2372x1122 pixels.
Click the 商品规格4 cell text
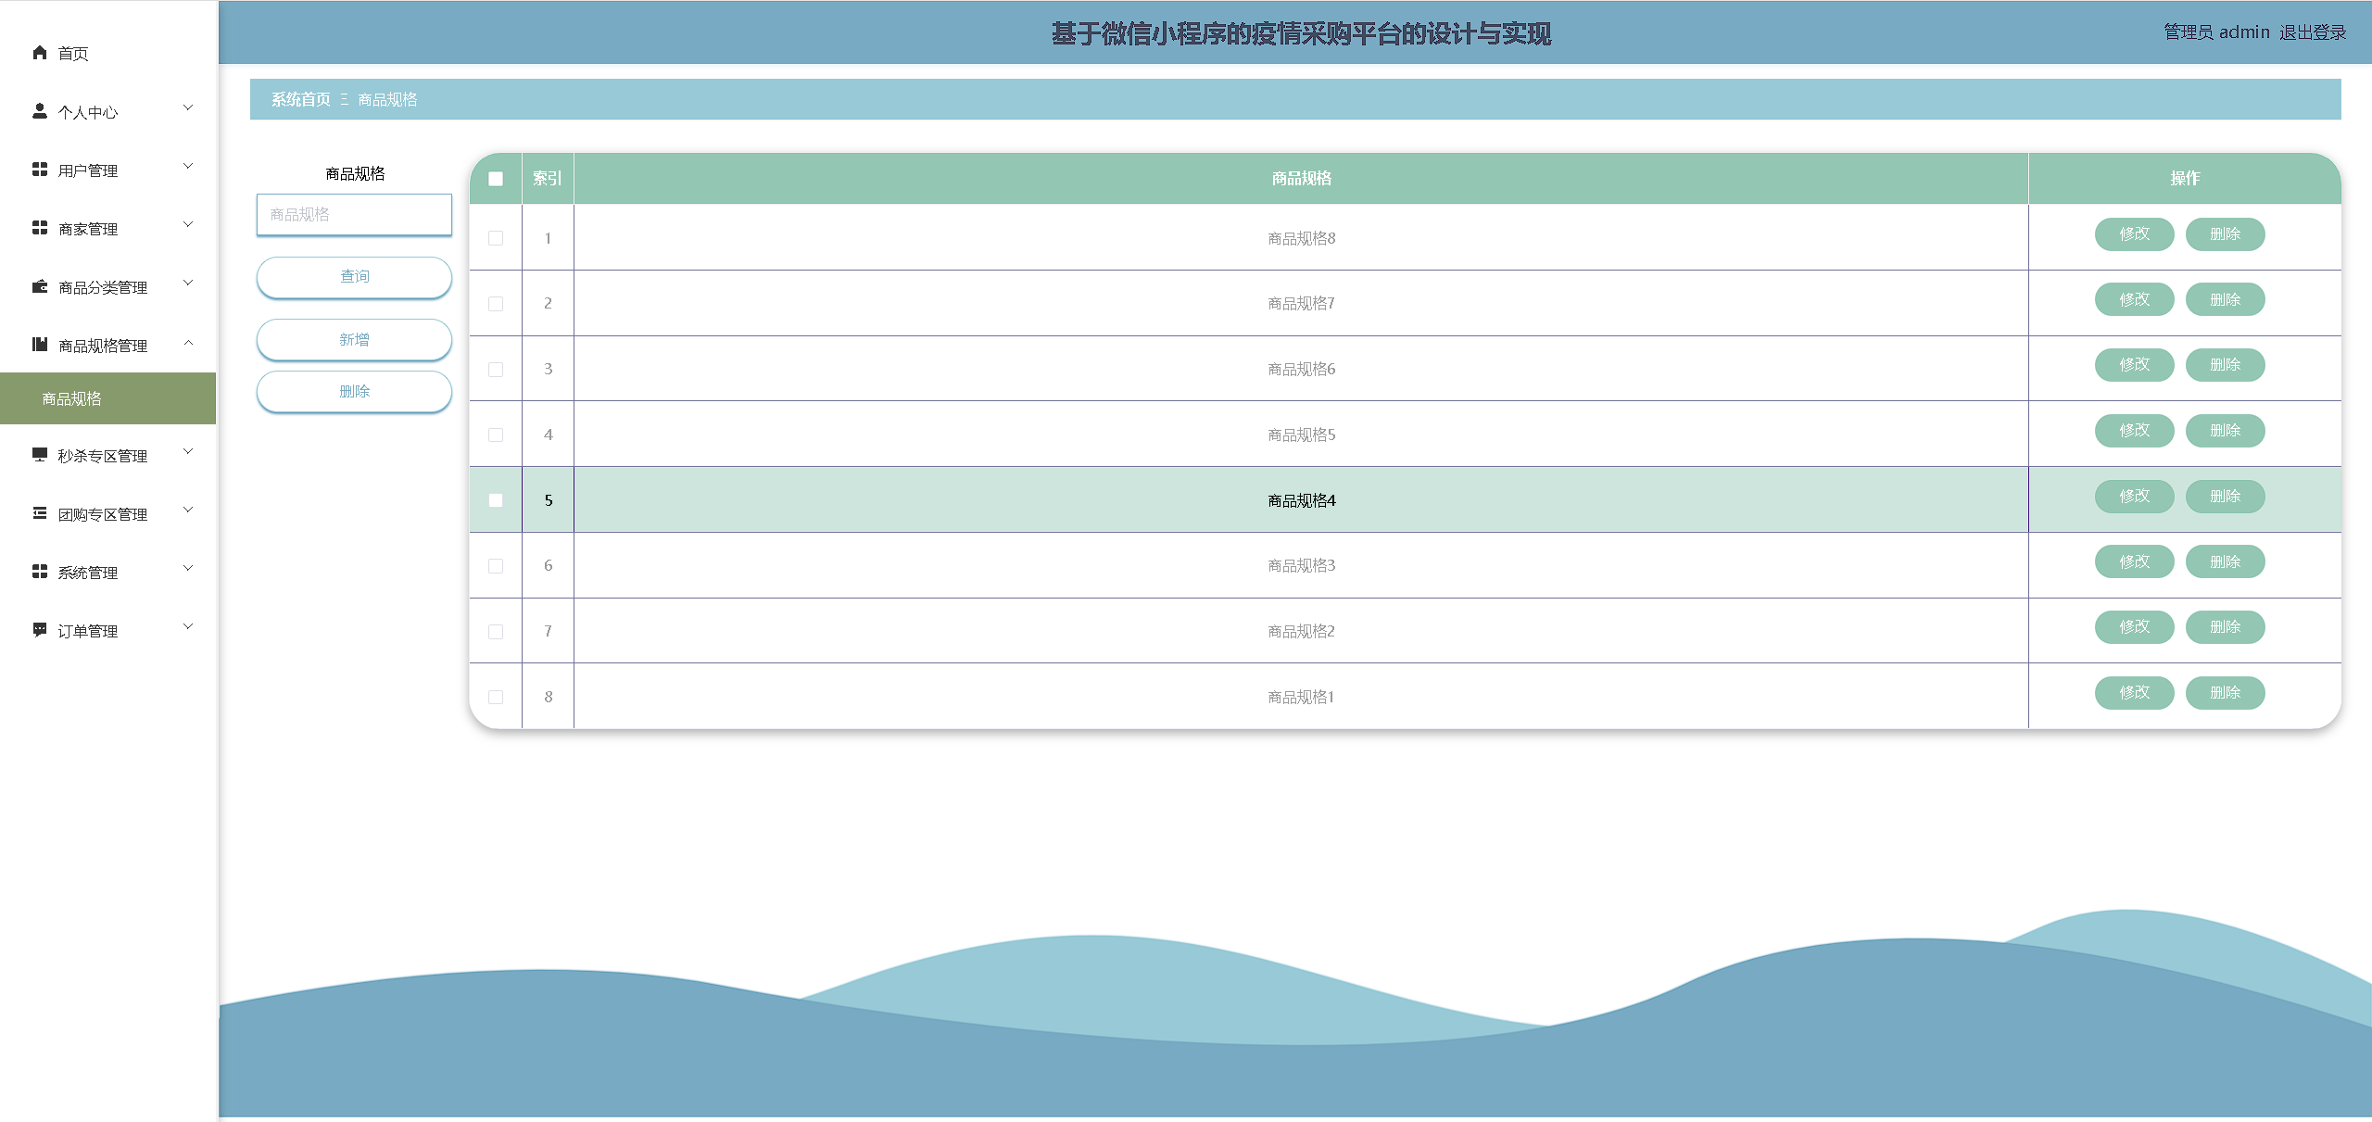(1301, 500)
